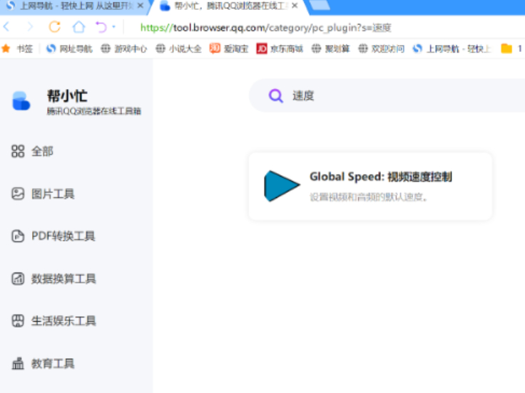Select the 帮小忙 腾讯QQ浏览器 tab
The image size is (525, 393).
pos(228,6)
